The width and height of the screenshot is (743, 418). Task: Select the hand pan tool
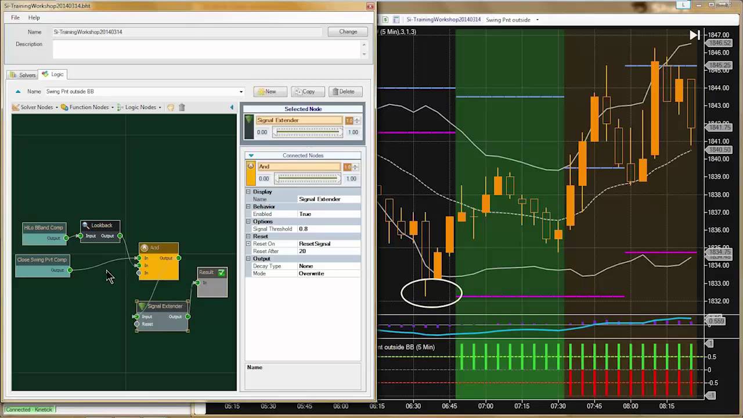click(x=171, y=107)
